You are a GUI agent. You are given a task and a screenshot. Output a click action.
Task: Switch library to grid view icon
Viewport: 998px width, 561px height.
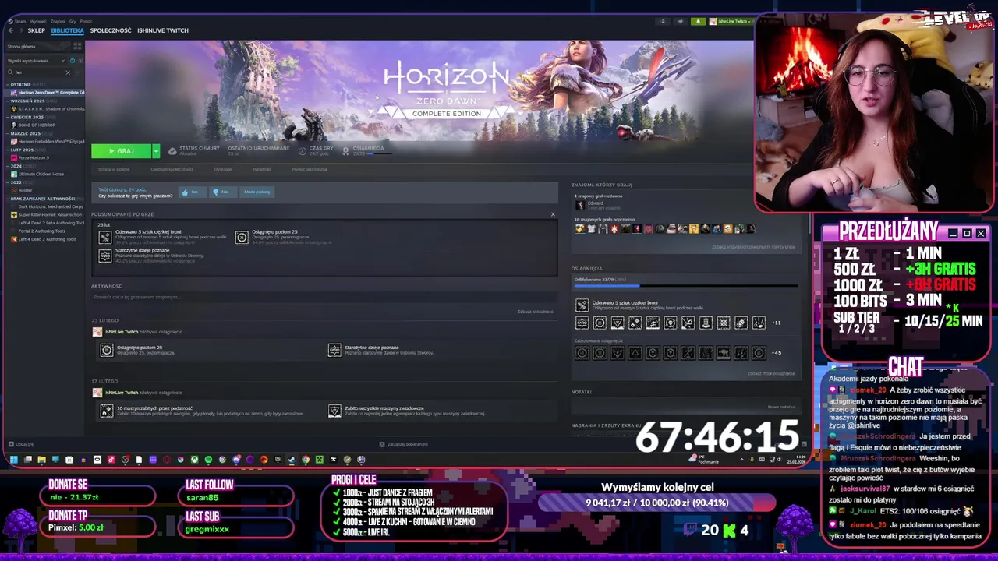(77, 47)
